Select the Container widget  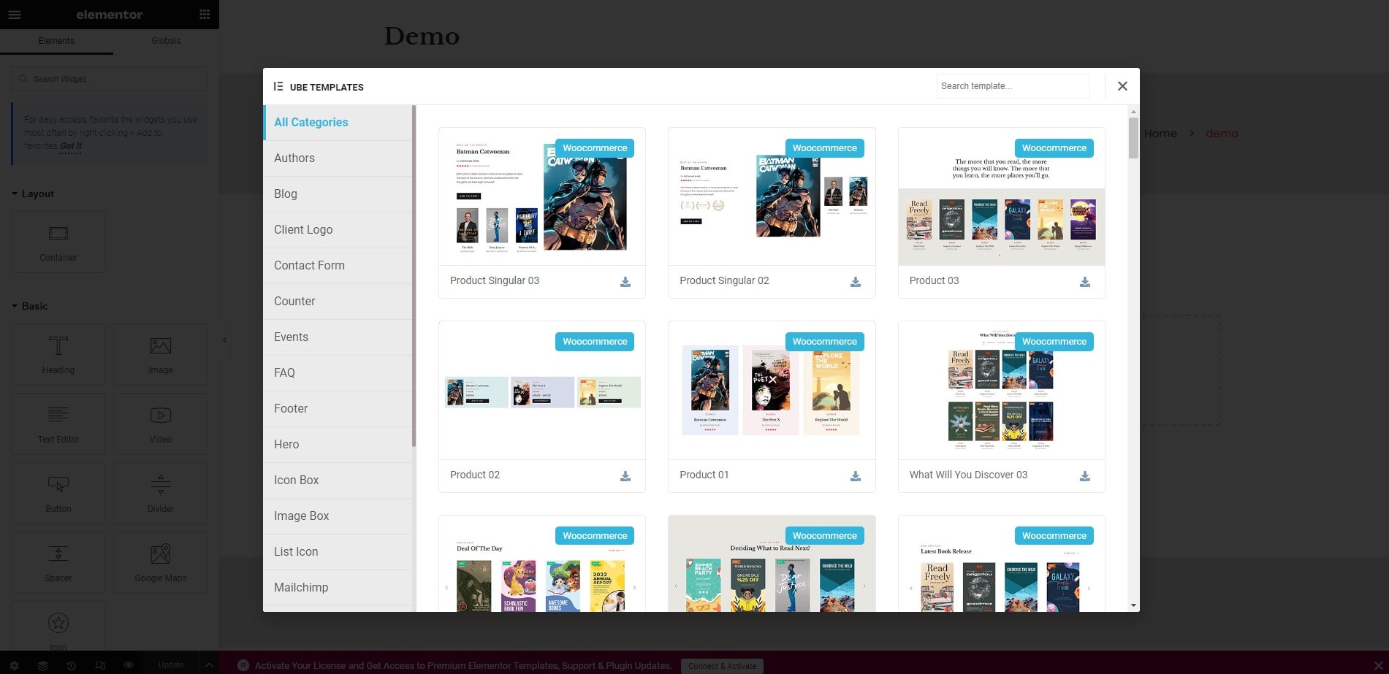tap(58, 242)
